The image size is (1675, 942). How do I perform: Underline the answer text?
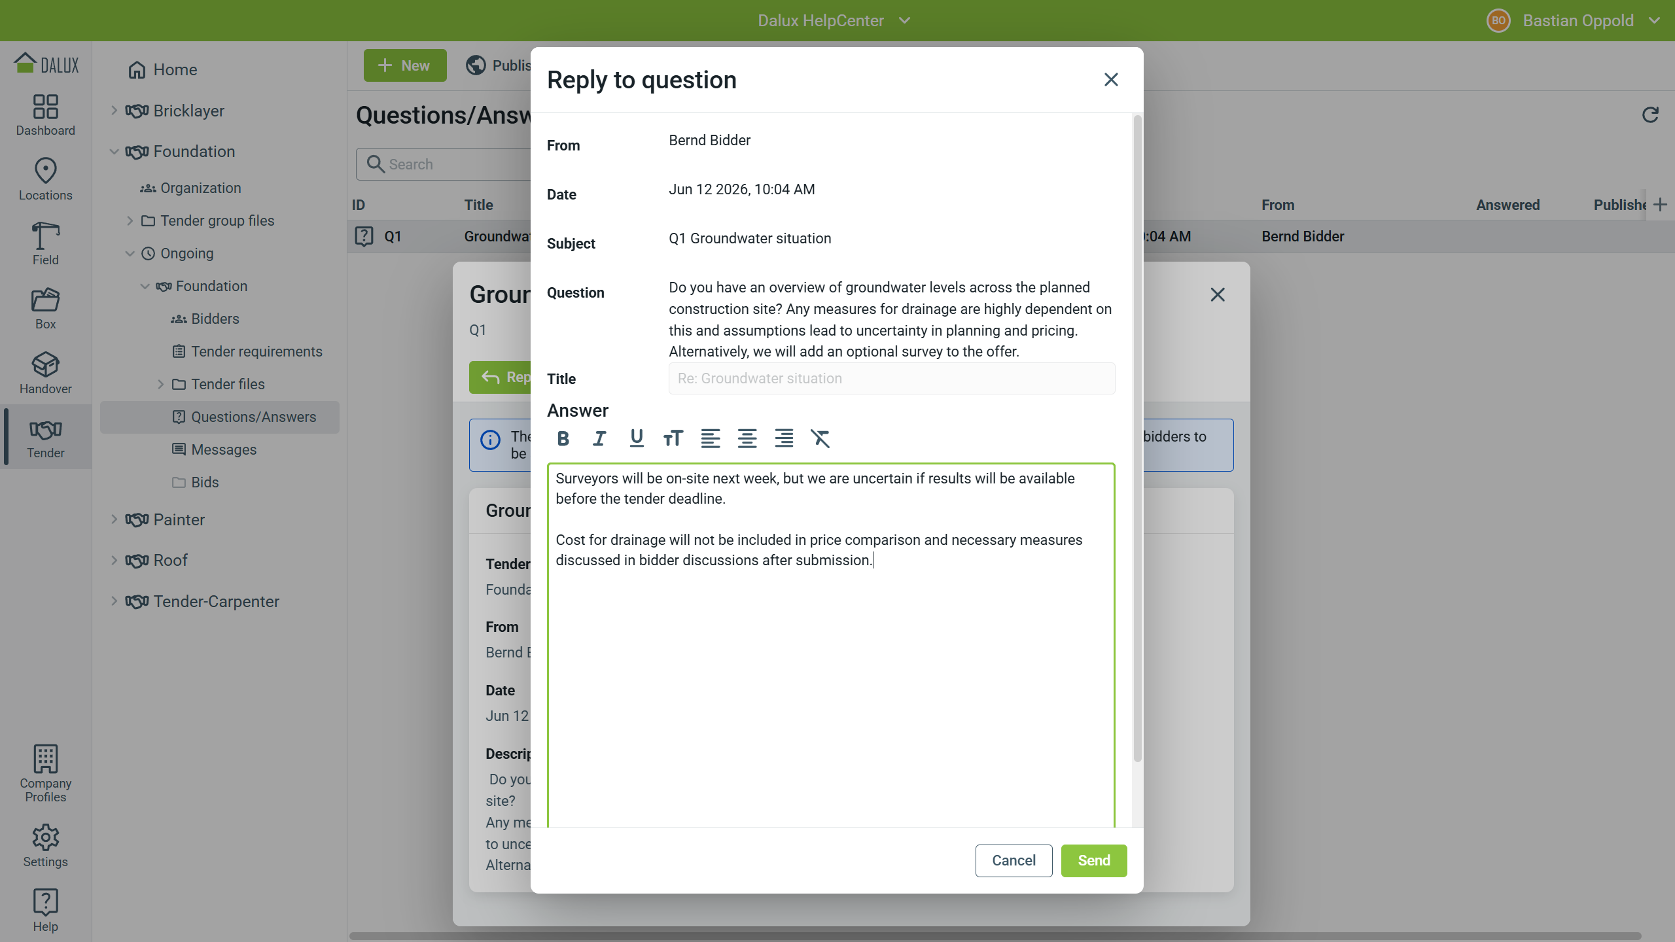point(636,438)
